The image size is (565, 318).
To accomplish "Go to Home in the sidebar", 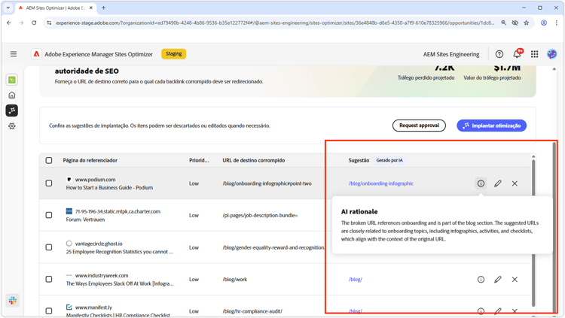I will point(12,95).
